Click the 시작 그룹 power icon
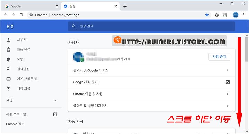 pos(9,89)
